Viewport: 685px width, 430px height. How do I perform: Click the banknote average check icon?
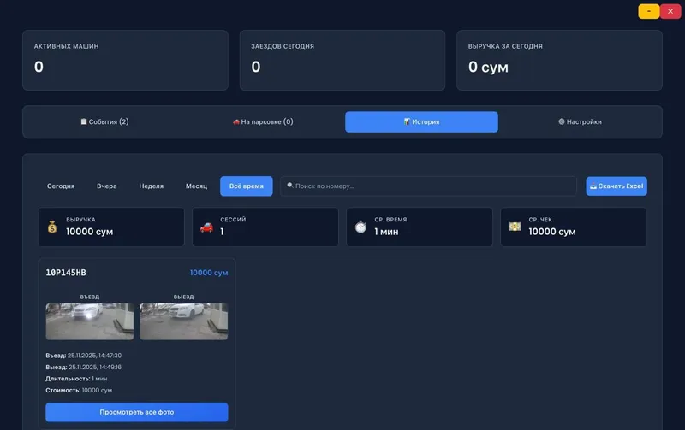[515, 227]
